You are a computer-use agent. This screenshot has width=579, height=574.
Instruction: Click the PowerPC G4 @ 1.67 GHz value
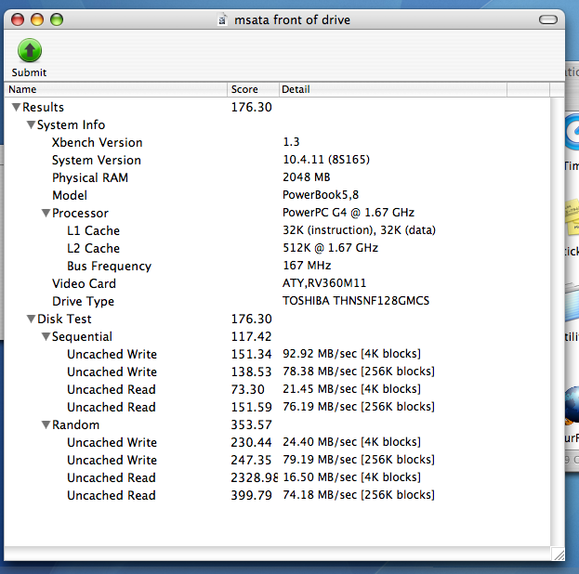(x=349, y=213)
